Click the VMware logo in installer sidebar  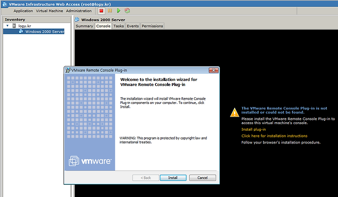click(x=90, y=161)
